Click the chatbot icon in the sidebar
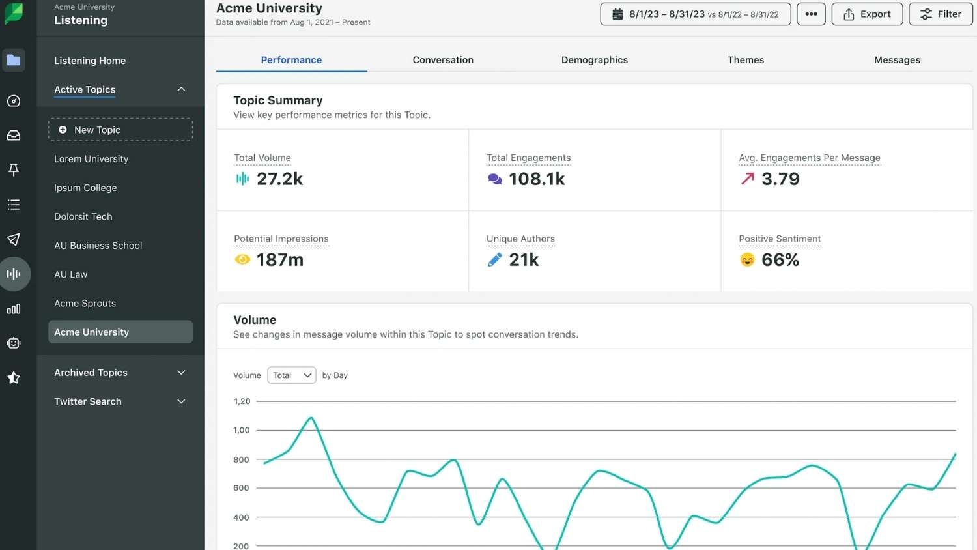 pyautogui.click(x=13, y=343)
